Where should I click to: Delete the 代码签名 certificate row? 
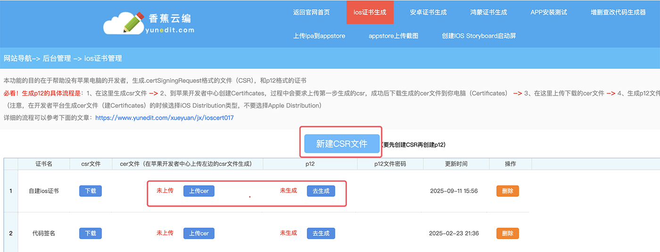[507, 233]
